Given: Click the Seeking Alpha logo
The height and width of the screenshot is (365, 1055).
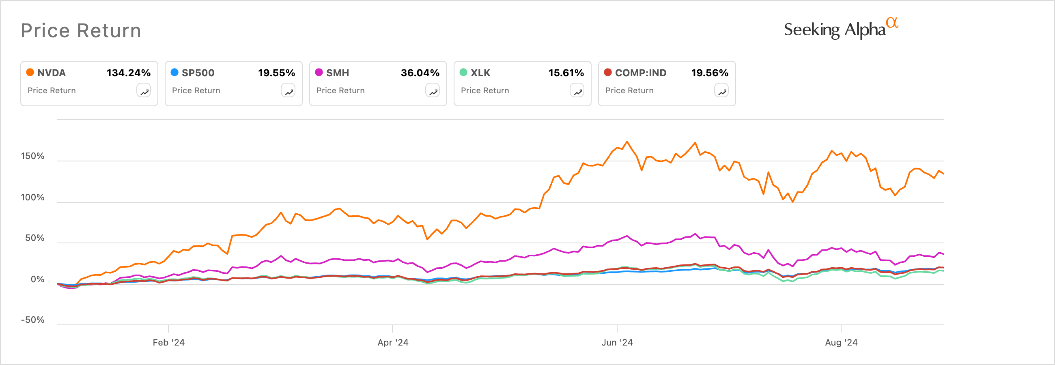Looking at the screenshot, I should [x=840, y=29].
